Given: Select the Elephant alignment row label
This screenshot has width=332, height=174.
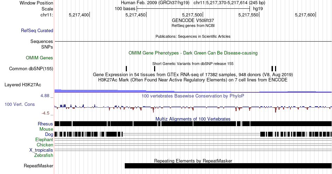Looking at the screenshot, I should (44, 139).
